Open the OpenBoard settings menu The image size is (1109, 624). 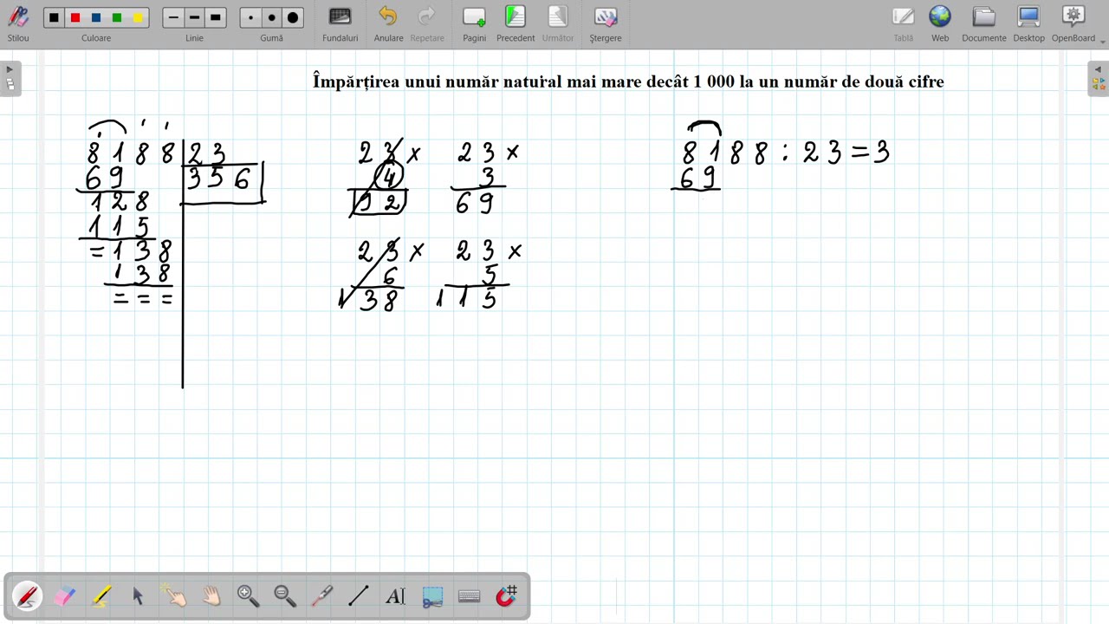1073,23
